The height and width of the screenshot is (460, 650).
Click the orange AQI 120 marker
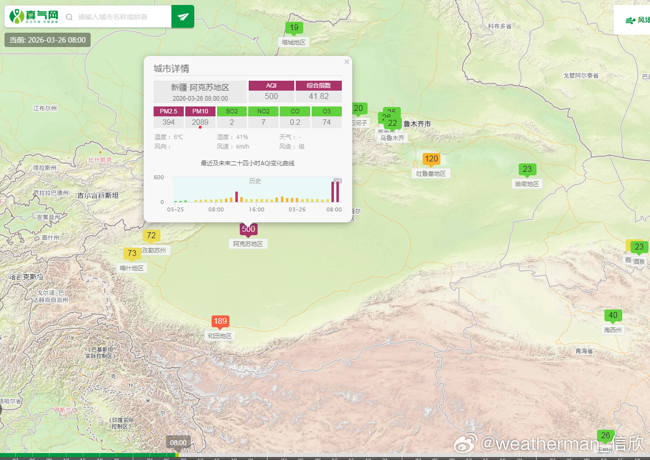tap(431, 159)
